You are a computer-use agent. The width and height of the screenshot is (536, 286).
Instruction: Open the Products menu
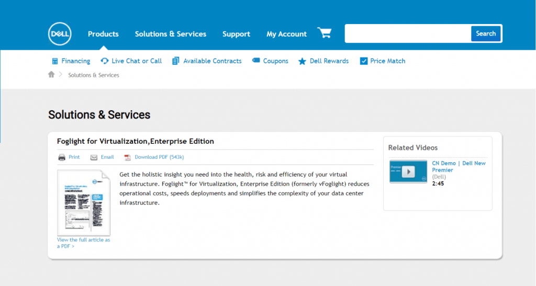click(103, 34)
